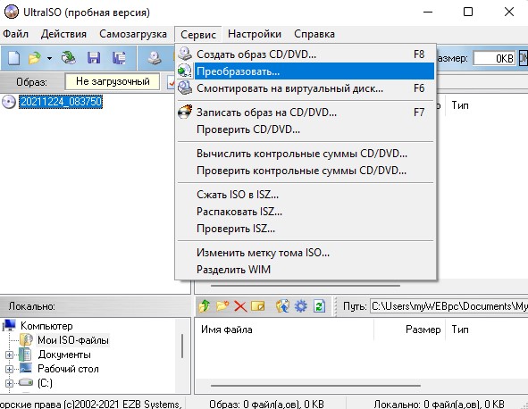
Task: Click the red X delete icon
Action: point(240,306)
